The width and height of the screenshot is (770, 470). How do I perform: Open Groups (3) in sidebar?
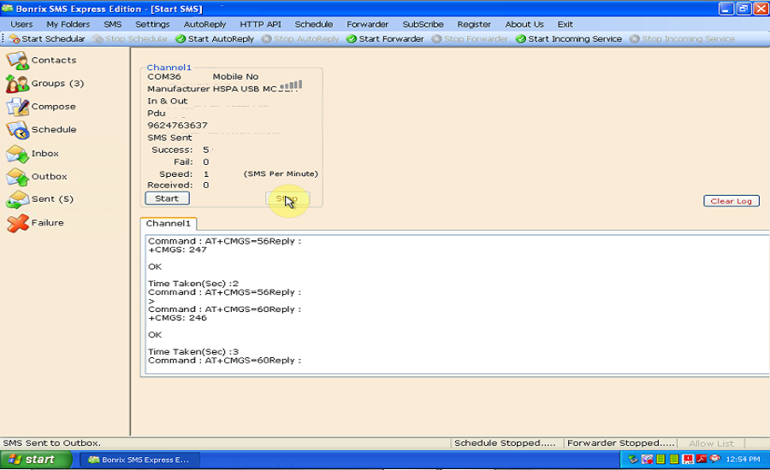[18, 84]
